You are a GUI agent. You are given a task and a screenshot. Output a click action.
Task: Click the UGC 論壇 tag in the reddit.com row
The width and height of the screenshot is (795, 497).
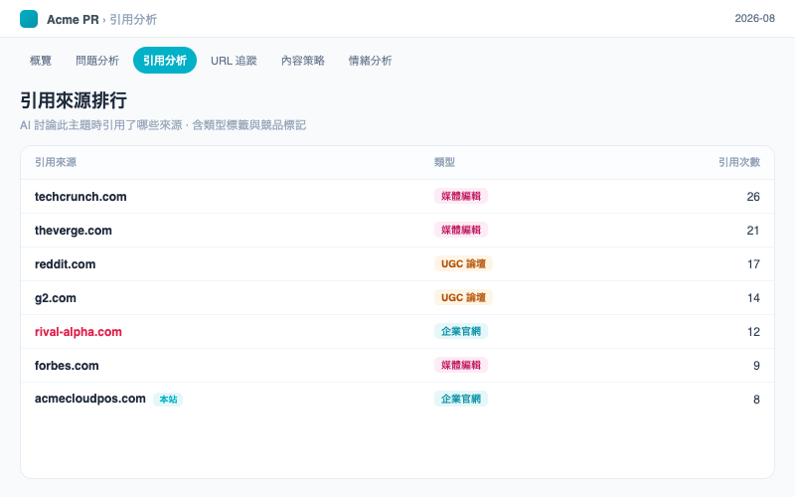click(x=463, y=263)
